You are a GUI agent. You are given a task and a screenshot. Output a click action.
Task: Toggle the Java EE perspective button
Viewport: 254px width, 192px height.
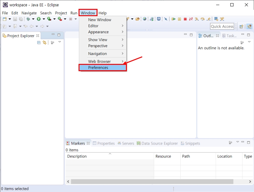(250, 27)
